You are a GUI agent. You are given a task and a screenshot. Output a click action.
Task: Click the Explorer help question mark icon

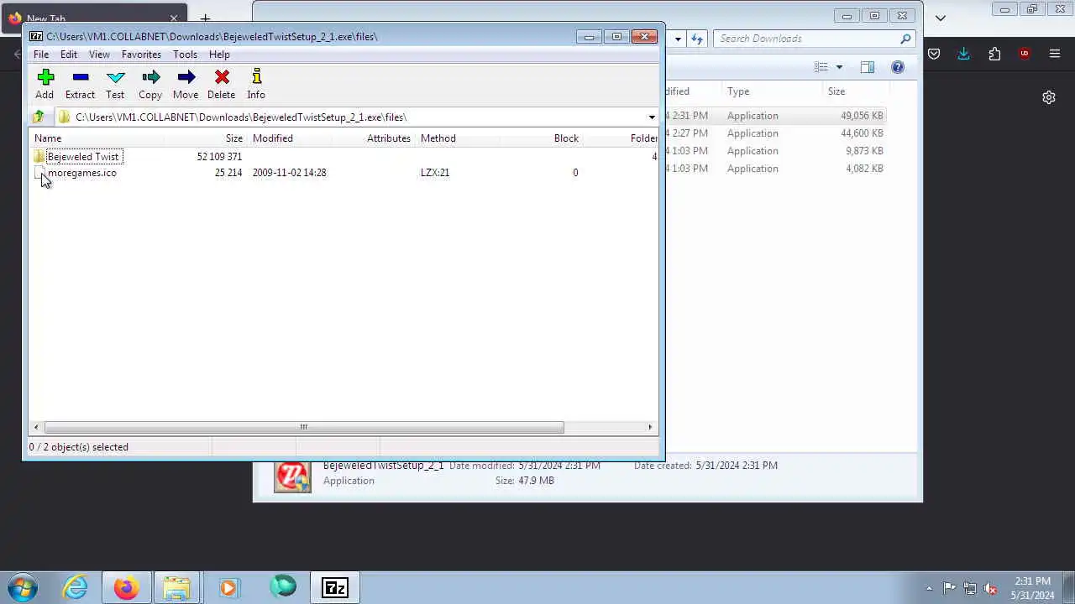coord(898,67)
